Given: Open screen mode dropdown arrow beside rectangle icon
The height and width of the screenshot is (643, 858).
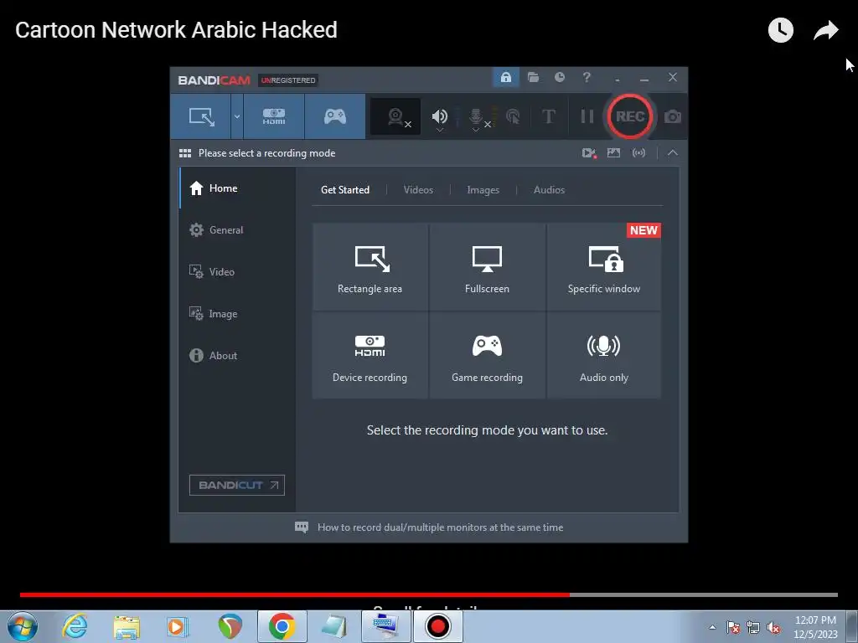Looking at the screenshot, I should [237, 116].
